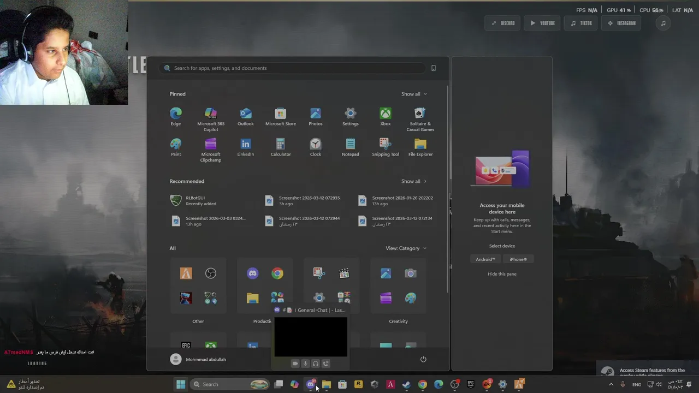
Task: Open Epic Games Launcher on taskbar
Action: pyautogui.click(x=470, y=384)
